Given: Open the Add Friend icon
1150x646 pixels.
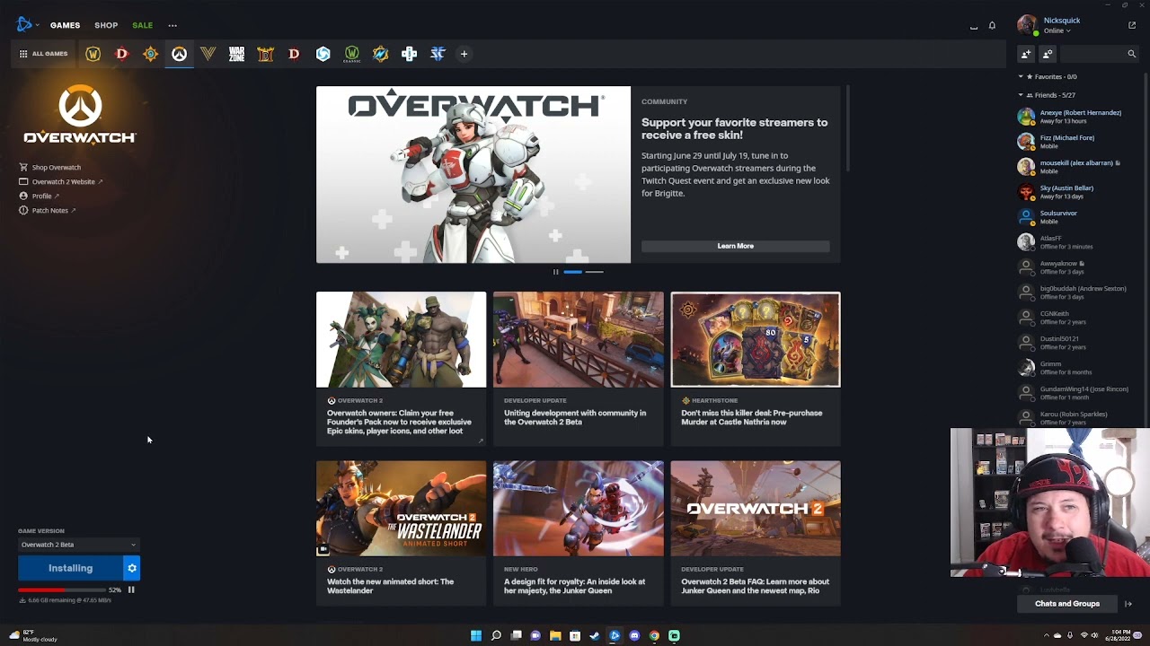Looking at the screenshot, I should pos(1026,54).
